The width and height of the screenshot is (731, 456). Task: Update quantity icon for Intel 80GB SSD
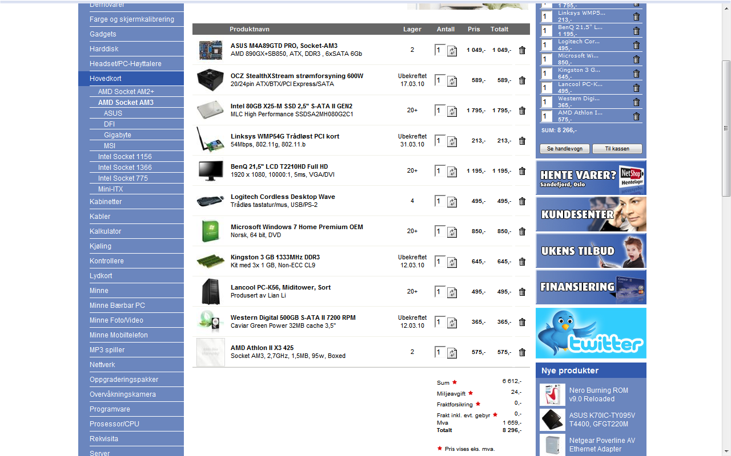point(452,111)
